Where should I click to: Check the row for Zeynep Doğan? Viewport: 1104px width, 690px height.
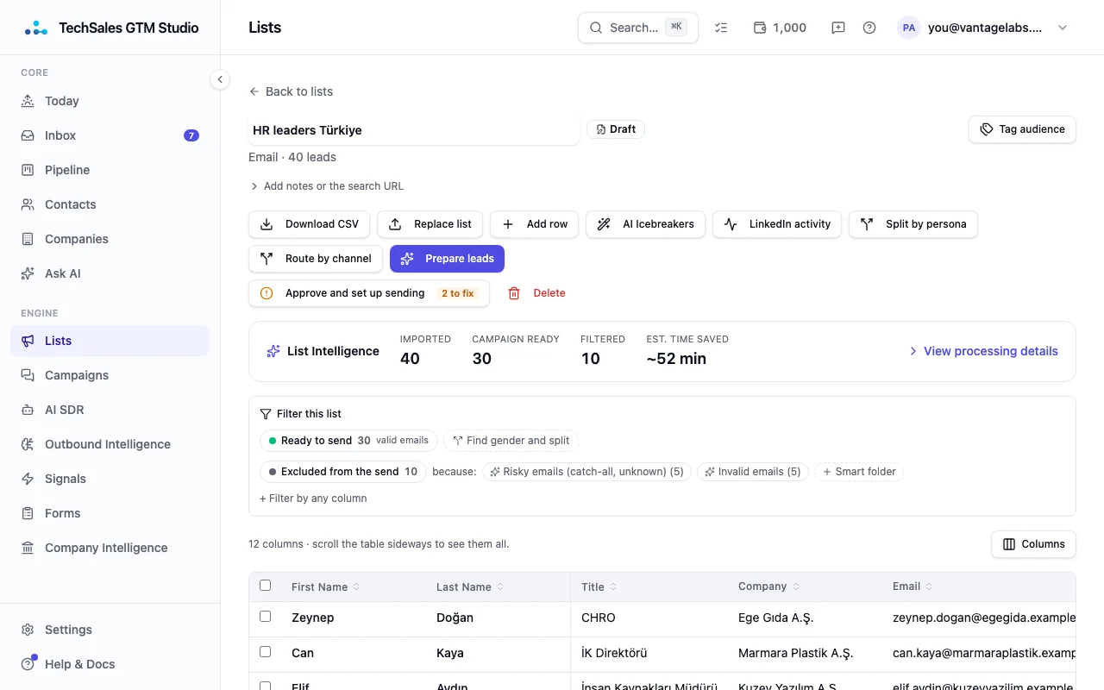265,617
